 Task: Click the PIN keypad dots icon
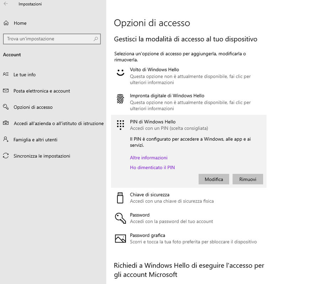coord(120,125)
